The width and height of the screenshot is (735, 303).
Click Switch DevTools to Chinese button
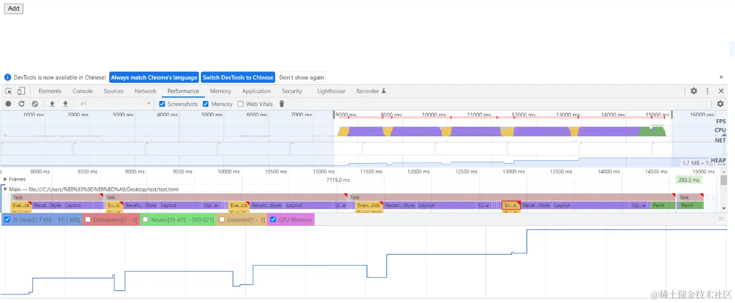[238, 77]
